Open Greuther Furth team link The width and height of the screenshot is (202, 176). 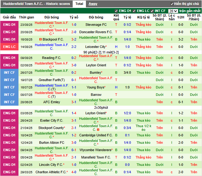click(50, 80)
